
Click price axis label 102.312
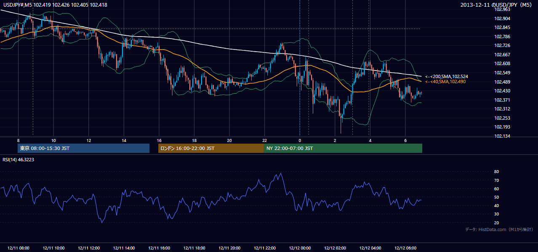click(502, 109)
